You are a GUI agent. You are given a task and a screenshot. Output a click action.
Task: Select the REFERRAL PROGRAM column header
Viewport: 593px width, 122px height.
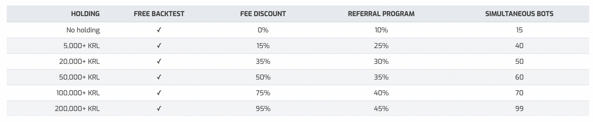[381, 14]
